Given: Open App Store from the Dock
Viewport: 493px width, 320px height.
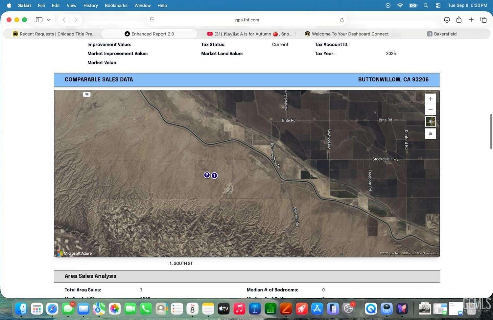Looking at the screenshot, I should coord(317,309).
